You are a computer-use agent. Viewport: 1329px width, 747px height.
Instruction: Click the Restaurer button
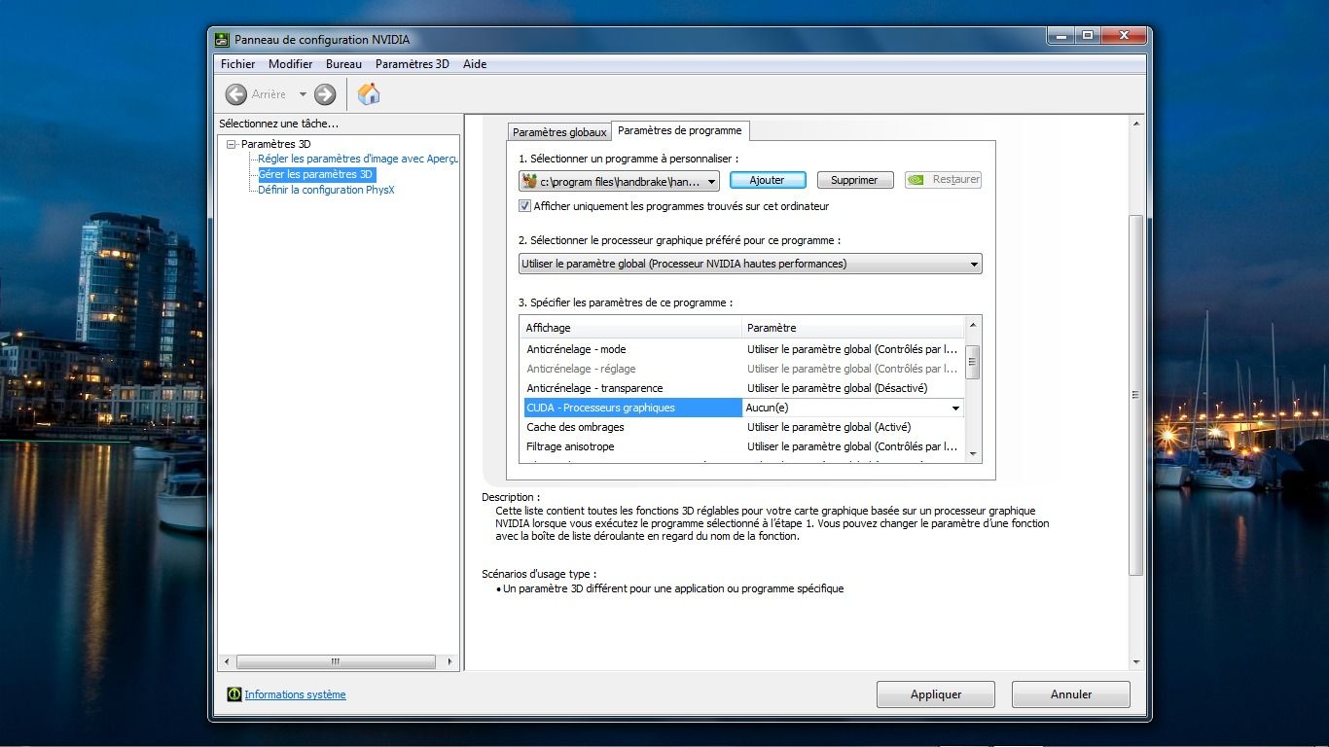[944, 180]
